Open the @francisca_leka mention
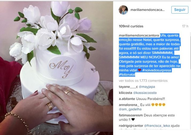Image resolution: width=191 pixels, height=135 pixels. tap(157, 126)
